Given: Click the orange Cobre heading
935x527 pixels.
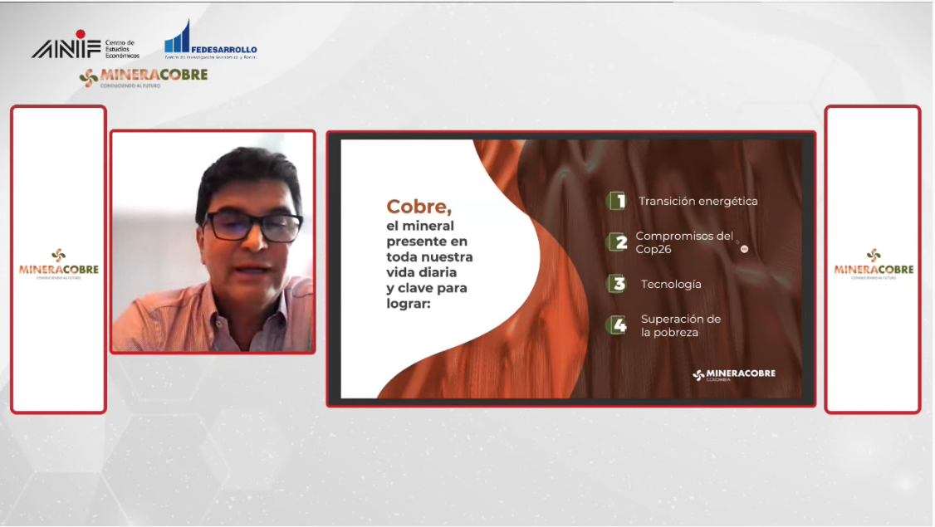Looking at the screenshot, I should coord(419,207).
